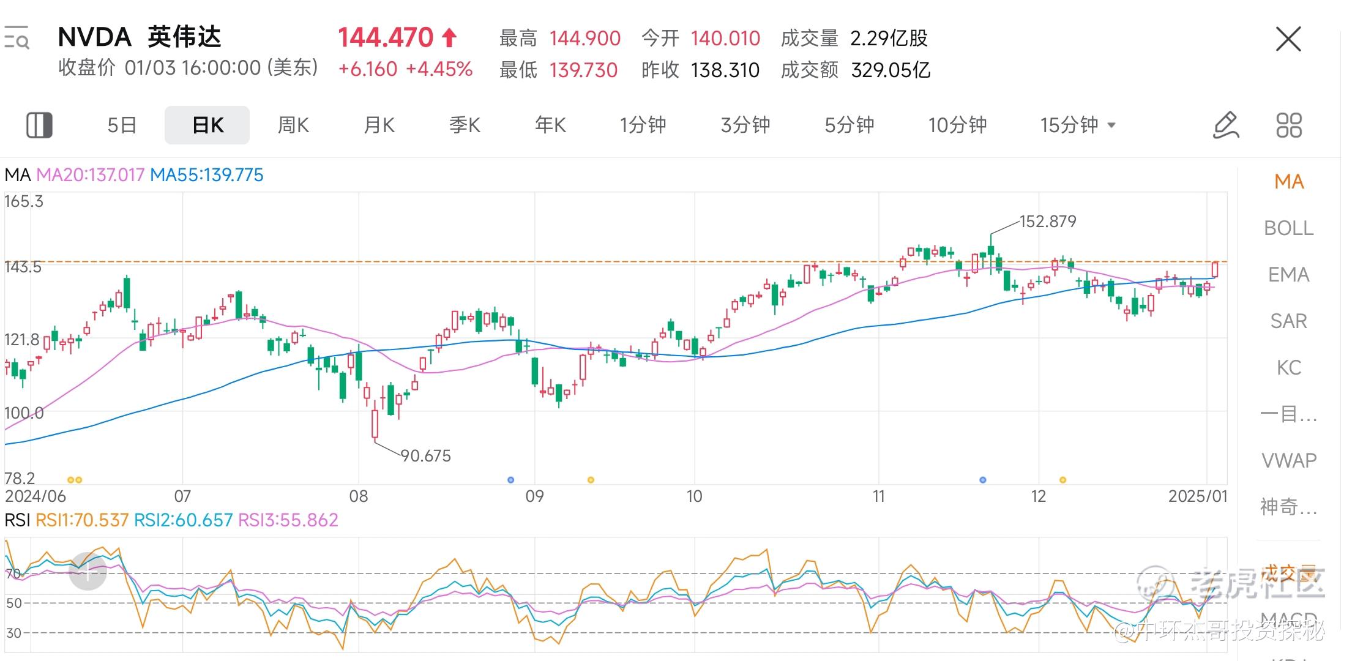Click the blue event dot near month 09
The height and width of the screenshot is (661, 1352).
(511, 480)
